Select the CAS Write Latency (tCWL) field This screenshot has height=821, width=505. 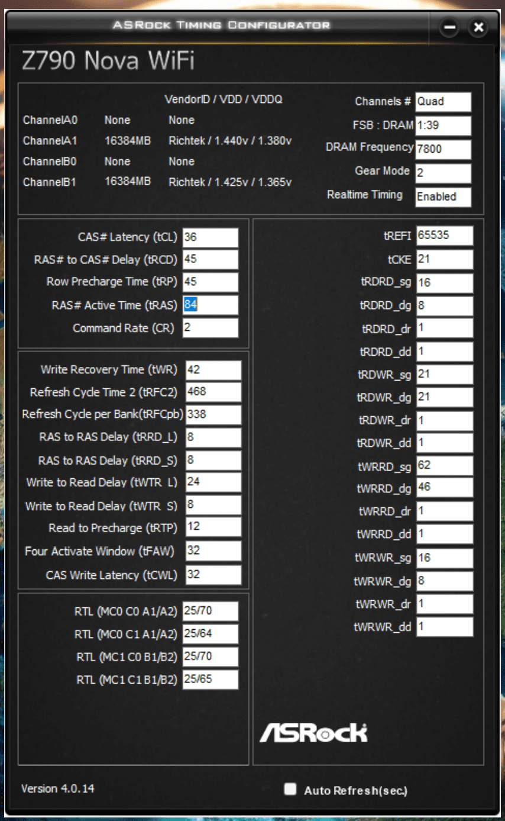[213, 574]
